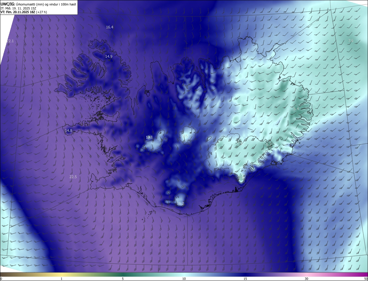Click the 22.5 value over the ocean

[x=73, y=177]
